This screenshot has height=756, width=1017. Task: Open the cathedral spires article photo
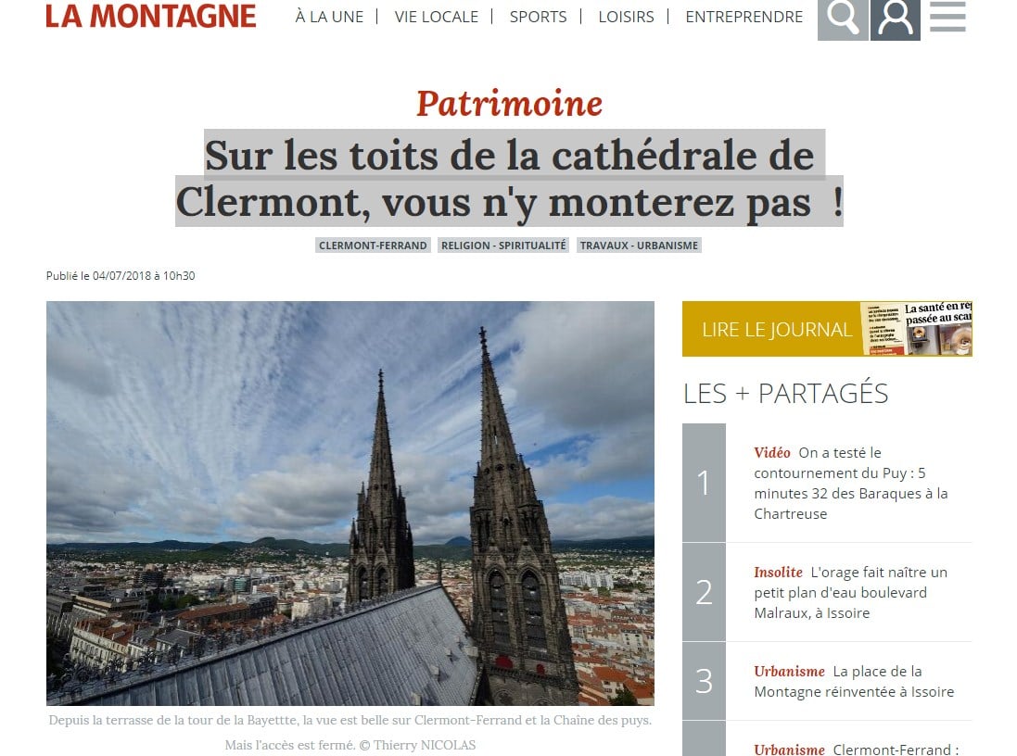[x=350, y=503]
